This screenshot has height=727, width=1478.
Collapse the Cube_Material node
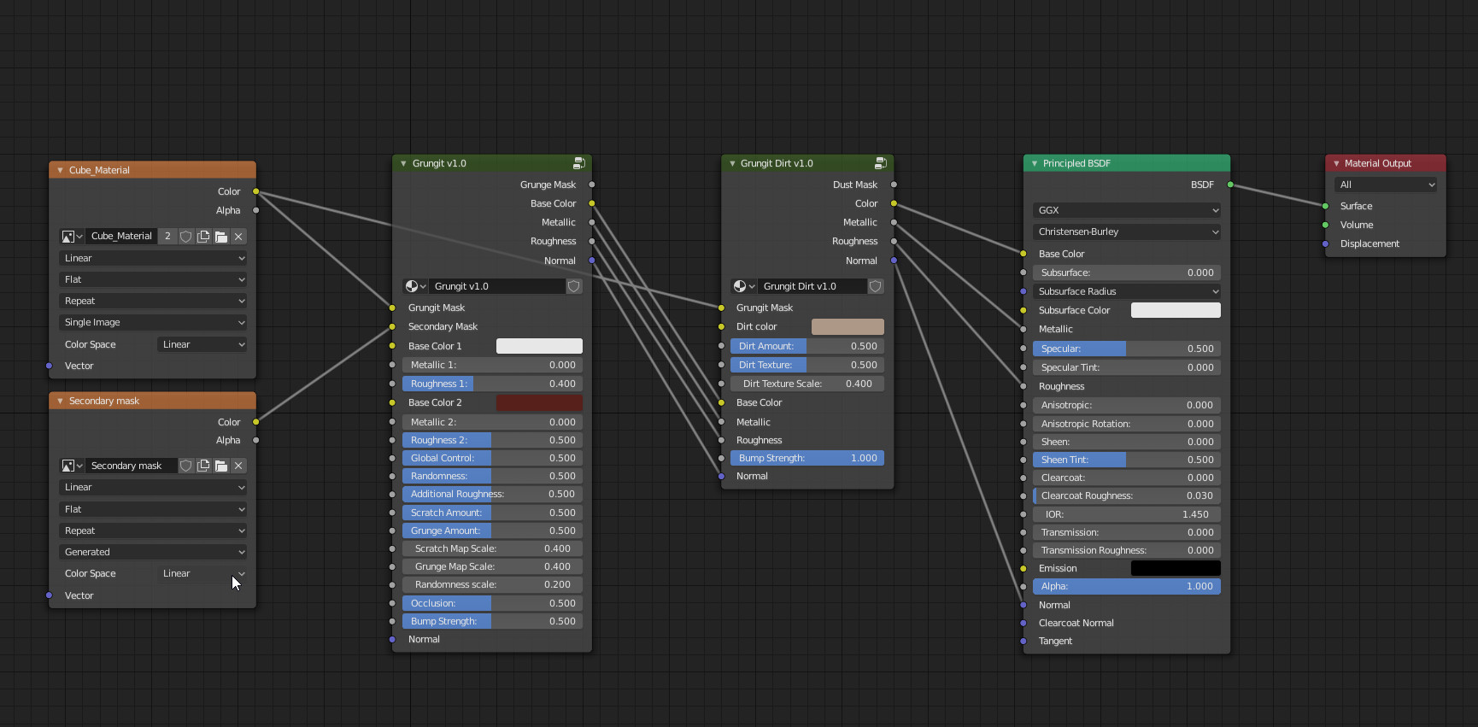click(x=60, y=170)
